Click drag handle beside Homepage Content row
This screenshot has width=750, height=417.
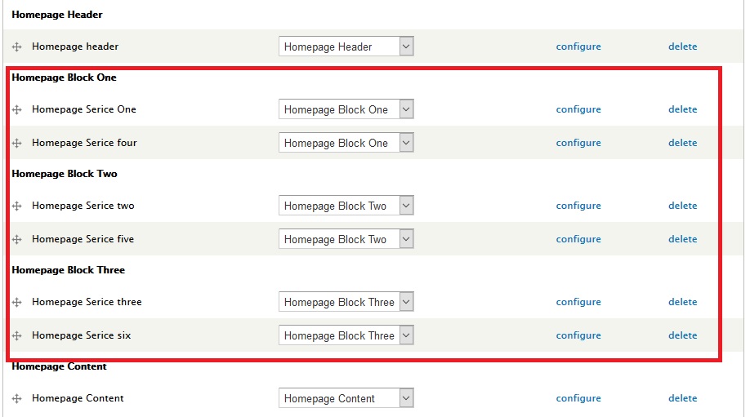click(x=17, y=399)
